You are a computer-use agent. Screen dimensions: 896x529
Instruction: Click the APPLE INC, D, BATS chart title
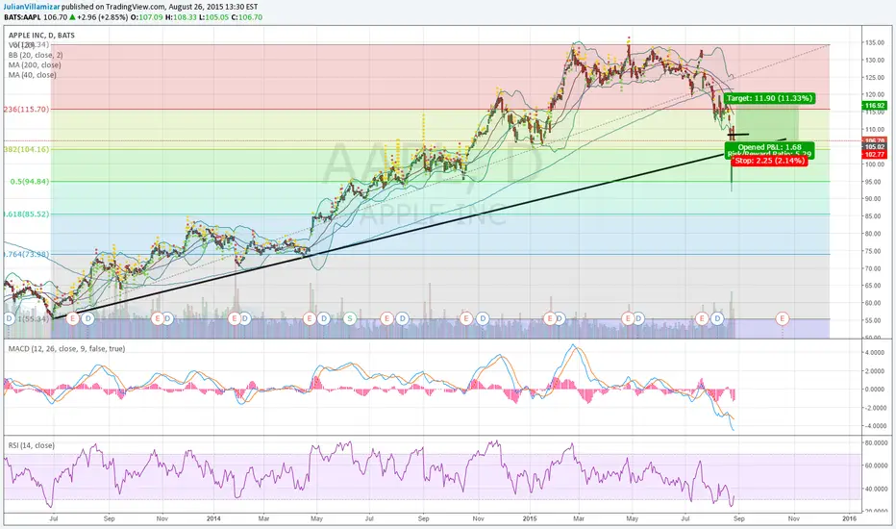[41, 36]
